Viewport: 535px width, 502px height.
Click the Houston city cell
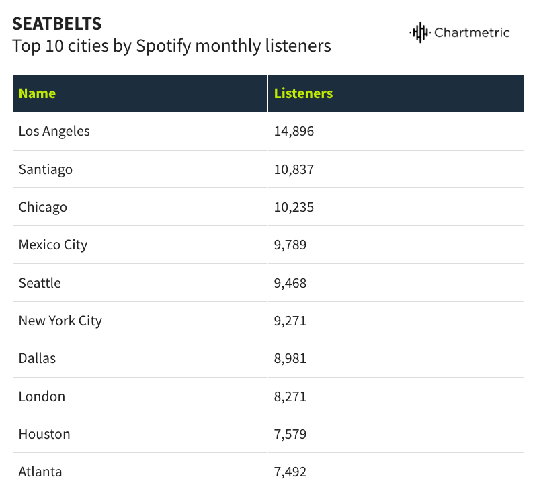point(44,434)
